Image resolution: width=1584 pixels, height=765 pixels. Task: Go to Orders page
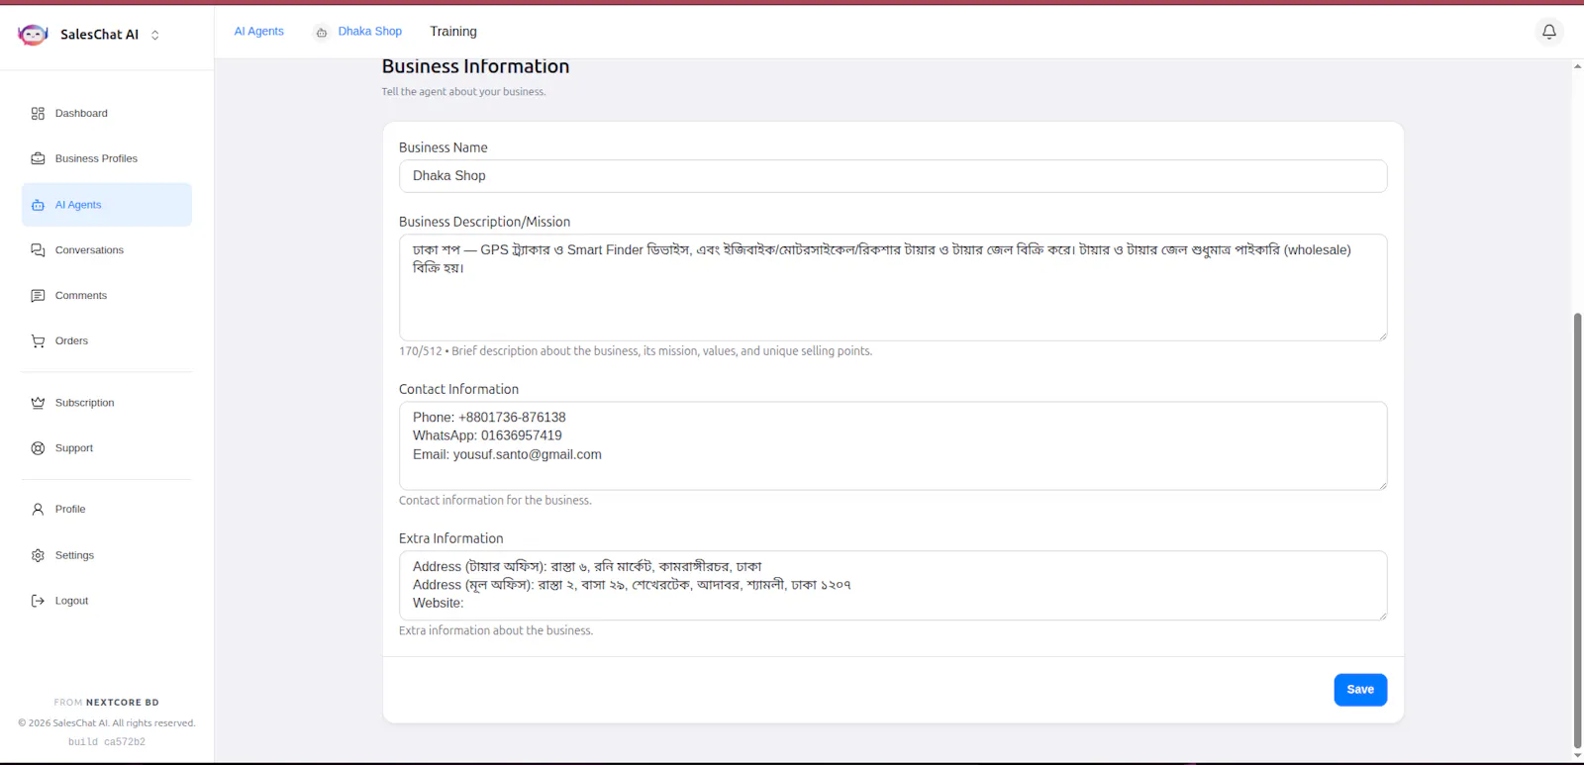[107, 341]
